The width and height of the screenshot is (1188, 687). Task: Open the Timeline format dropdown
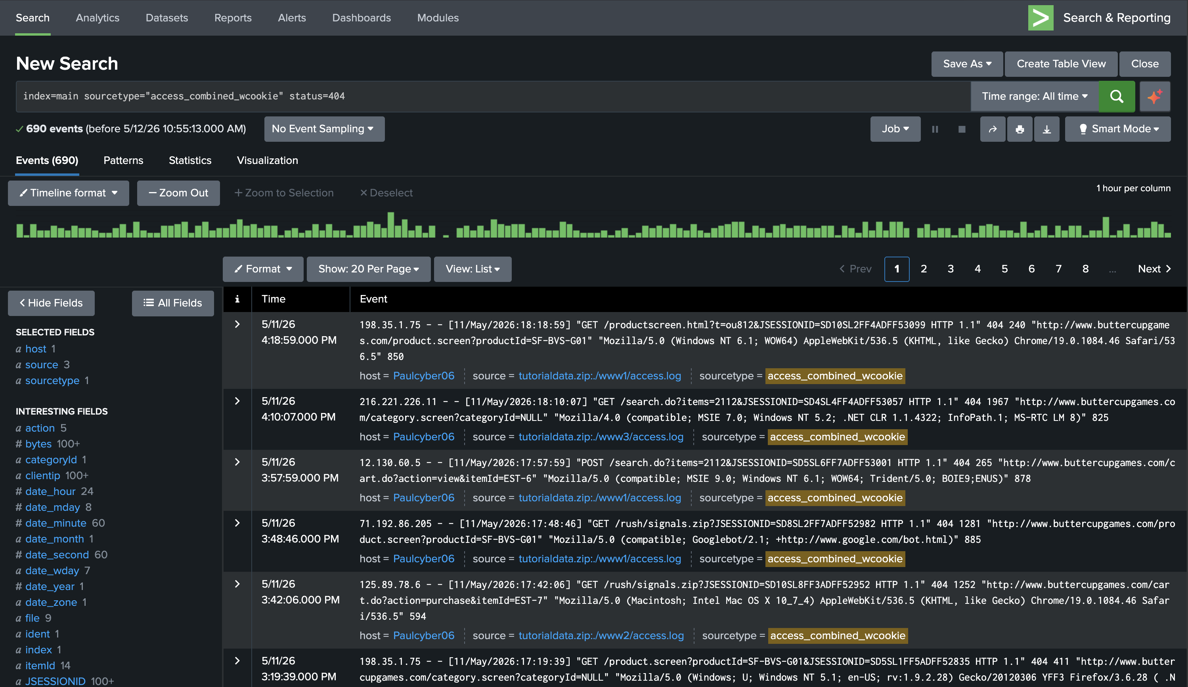(68, 193)
